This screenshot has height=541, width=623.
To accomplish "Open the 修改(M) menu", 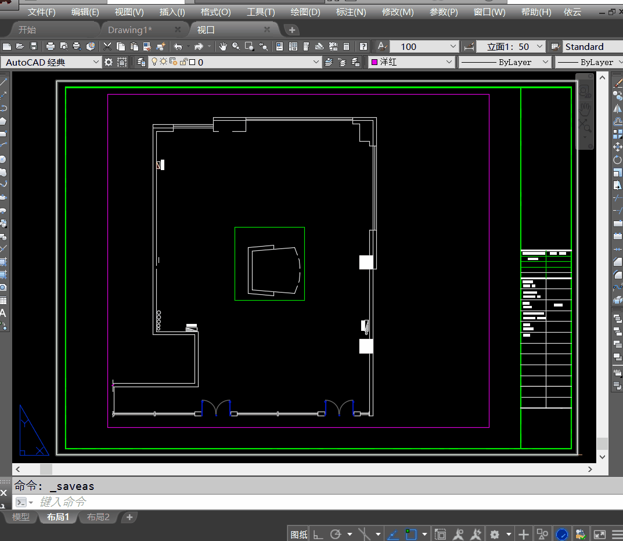I will click(398, 12).
